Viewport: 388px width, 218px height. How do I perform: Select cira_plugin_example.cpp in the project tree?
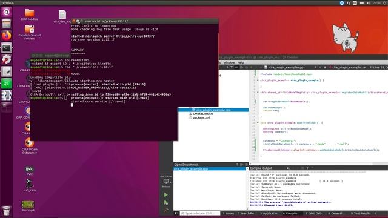213,110
